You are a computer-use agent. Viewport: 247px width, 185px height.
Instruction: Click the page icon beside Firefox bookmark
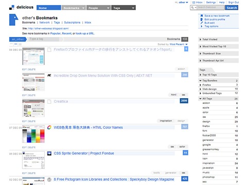49,50
